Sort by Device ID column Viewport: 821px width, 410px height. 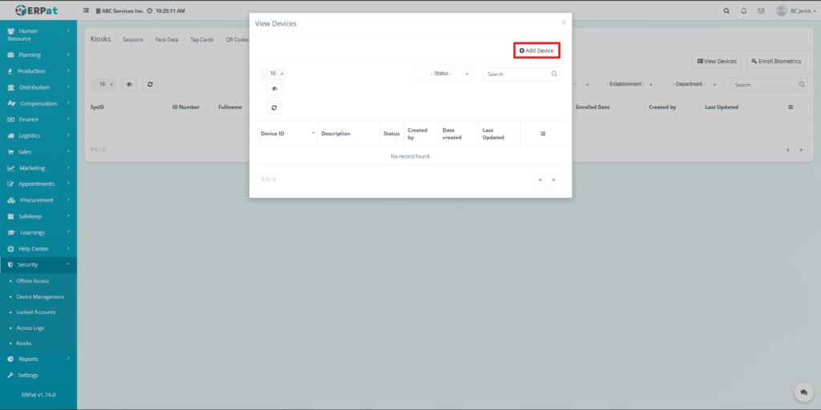coord(286,134)
